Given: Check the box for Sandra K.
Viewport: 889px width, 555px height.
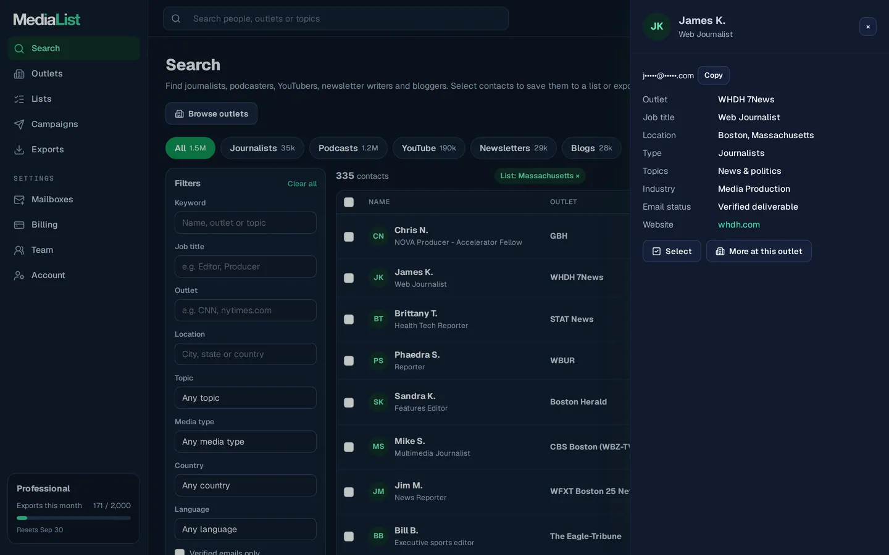Looking at the screenshot, I should pyautogui.click(x=349, y=403).
